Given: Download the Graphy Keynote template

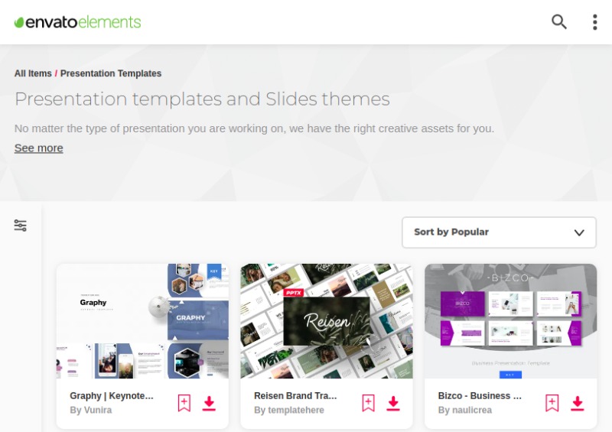Looking at the screenshot, I should [209, 403].
